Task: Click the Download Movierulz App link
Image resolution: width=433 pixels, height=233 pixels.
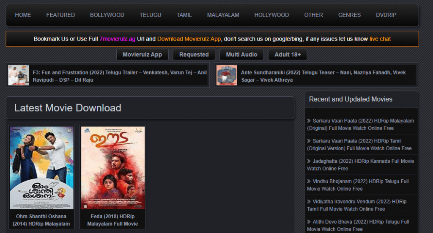Action: pos(189,39)
